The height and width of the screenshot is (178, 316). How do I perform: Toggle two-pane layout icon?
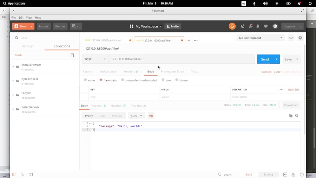point(285,174)
